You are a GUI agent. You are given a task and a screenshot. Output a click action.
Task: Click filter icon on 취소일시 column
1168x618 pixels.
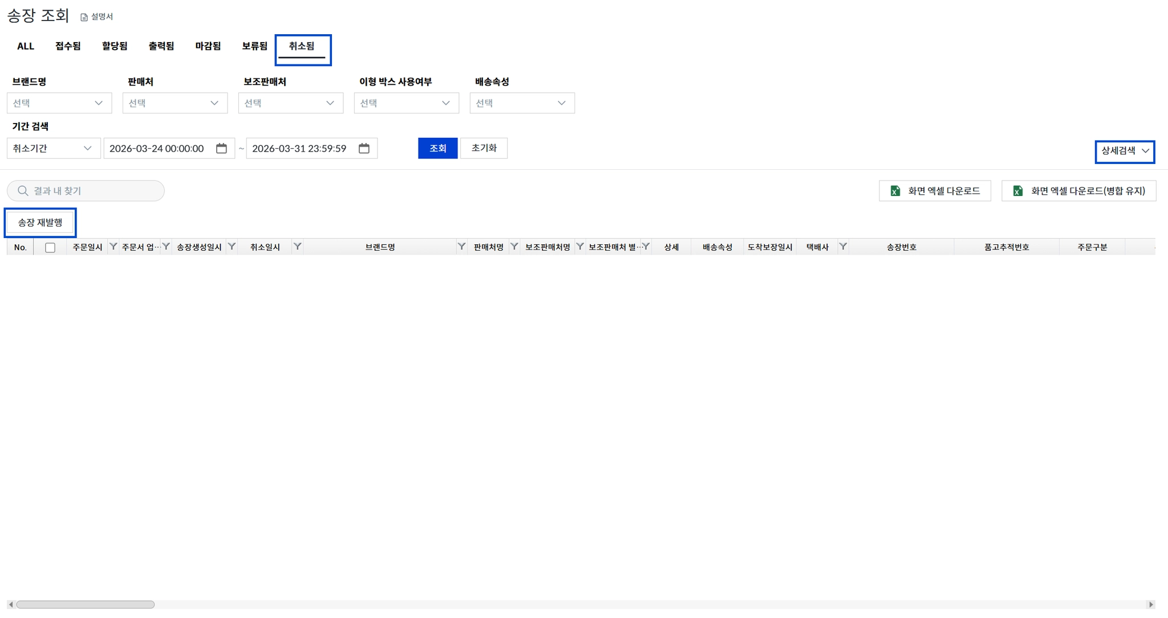(x=297, y=246)
